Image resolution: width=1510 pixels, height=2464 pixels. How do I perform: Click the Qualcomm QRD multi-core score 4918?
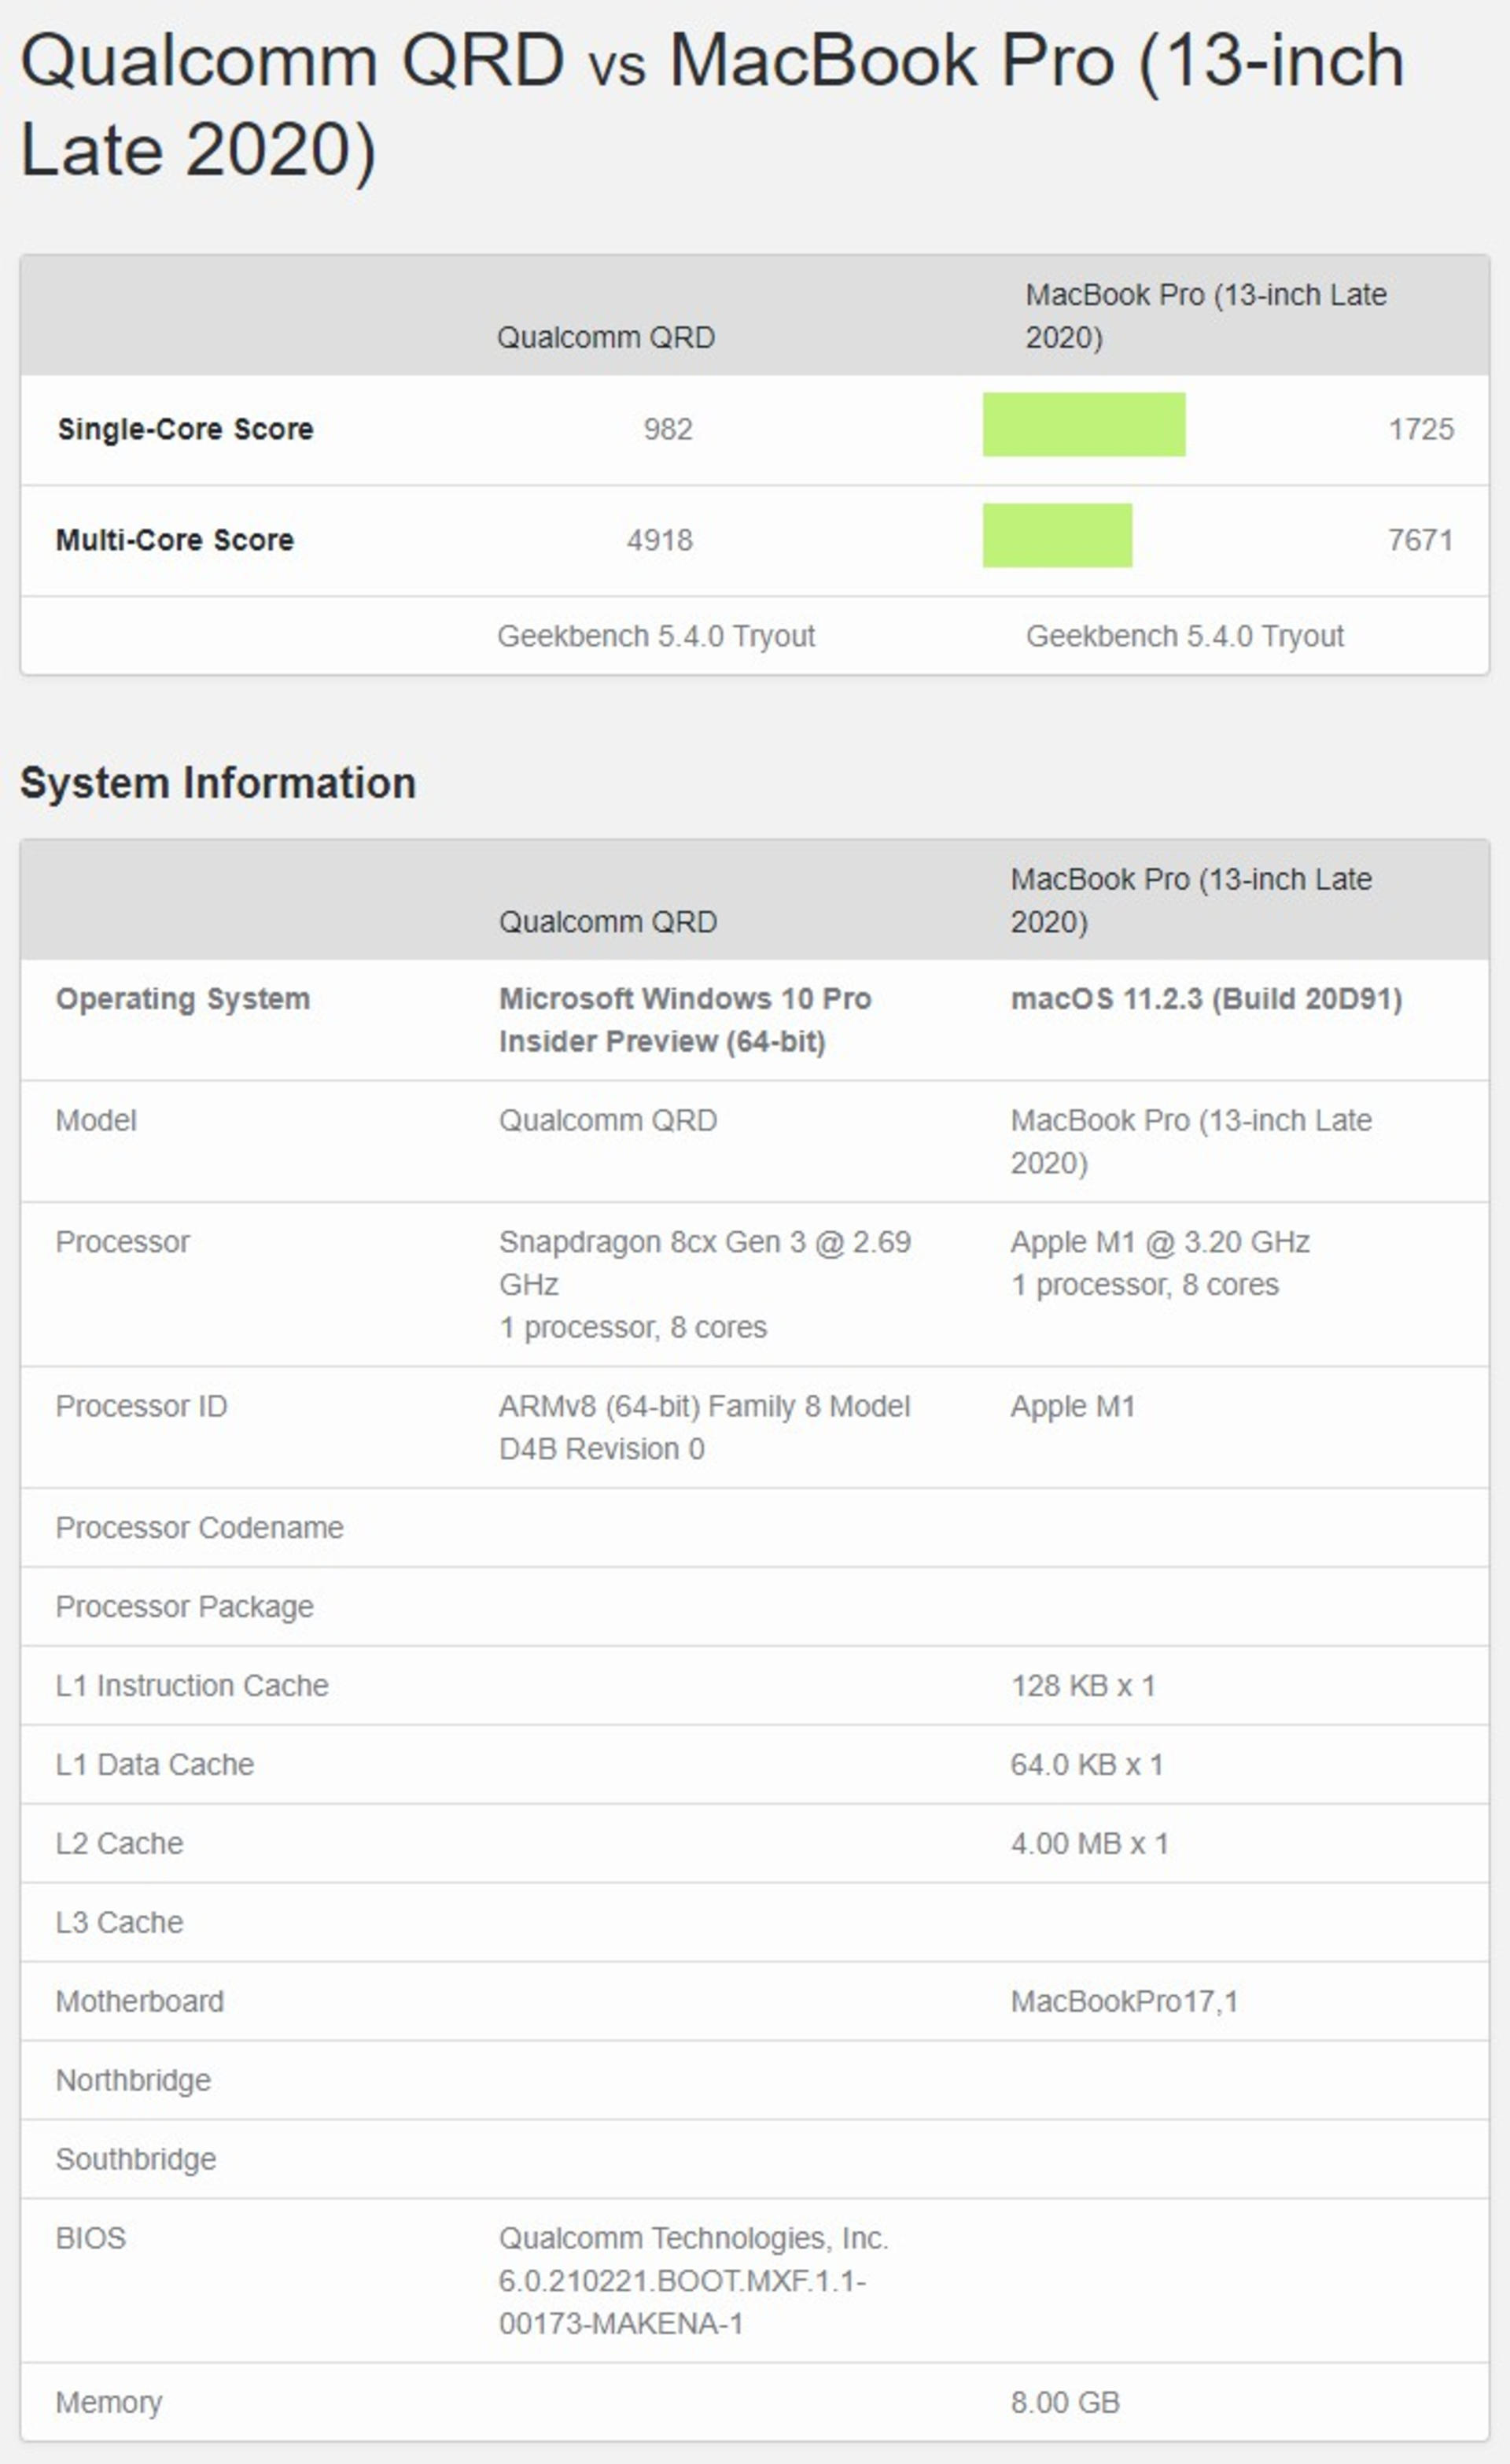pyautogui.click(x=660, y=541)
